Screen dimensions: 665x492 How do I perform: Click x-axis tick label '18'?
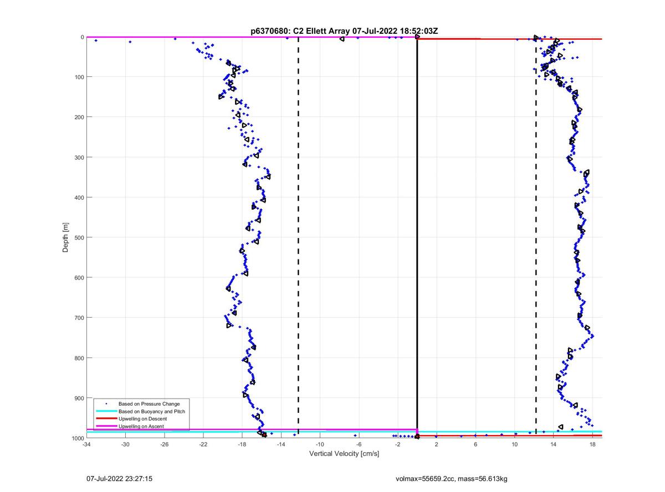click(592, 444)
